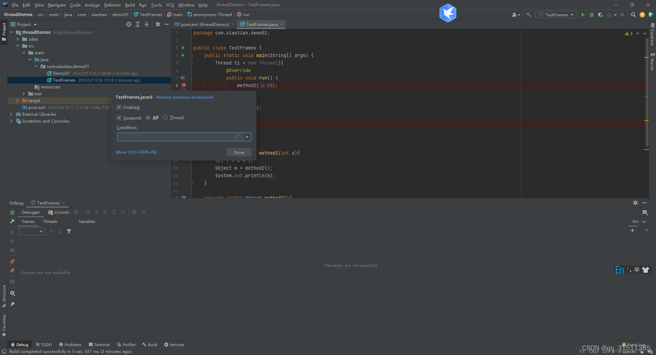Viewport: 656px width, 355px height.
Task: Open the Structure side panel
Action: click(x=4, y=296)
